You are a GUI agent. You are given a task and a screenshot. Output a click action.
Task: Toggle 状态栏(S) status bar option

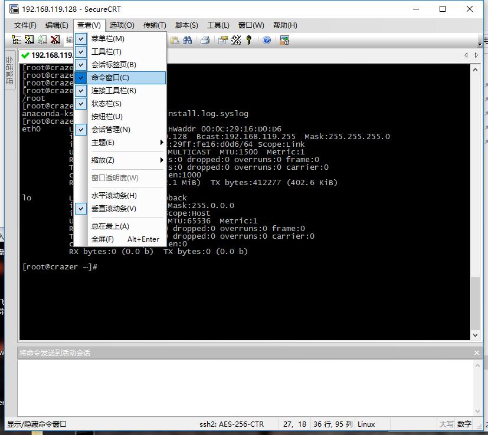120,104
